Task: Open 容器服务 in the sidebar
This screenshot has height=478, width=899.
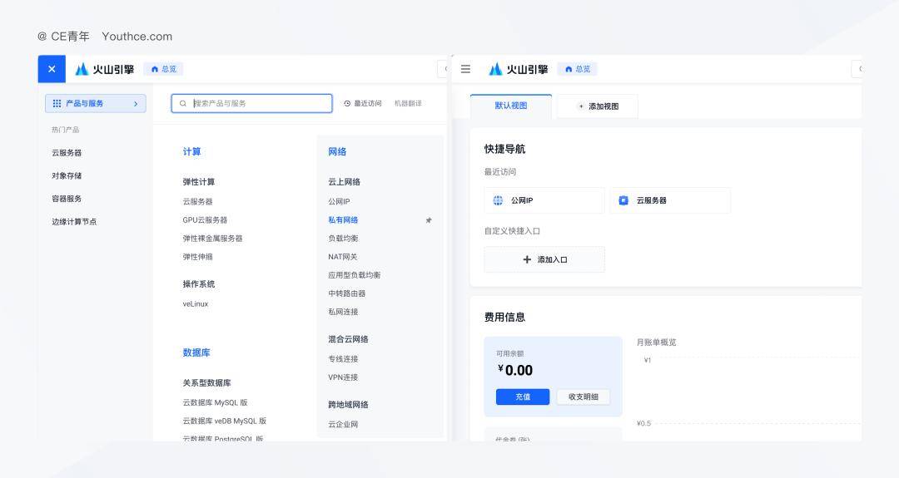Action: click(67, 199)
